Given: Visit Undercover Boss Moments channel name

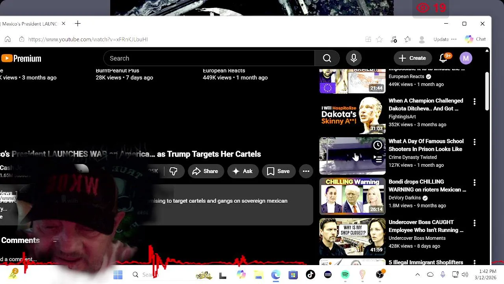Looking at the screenshot, I should tap(417, 238).
